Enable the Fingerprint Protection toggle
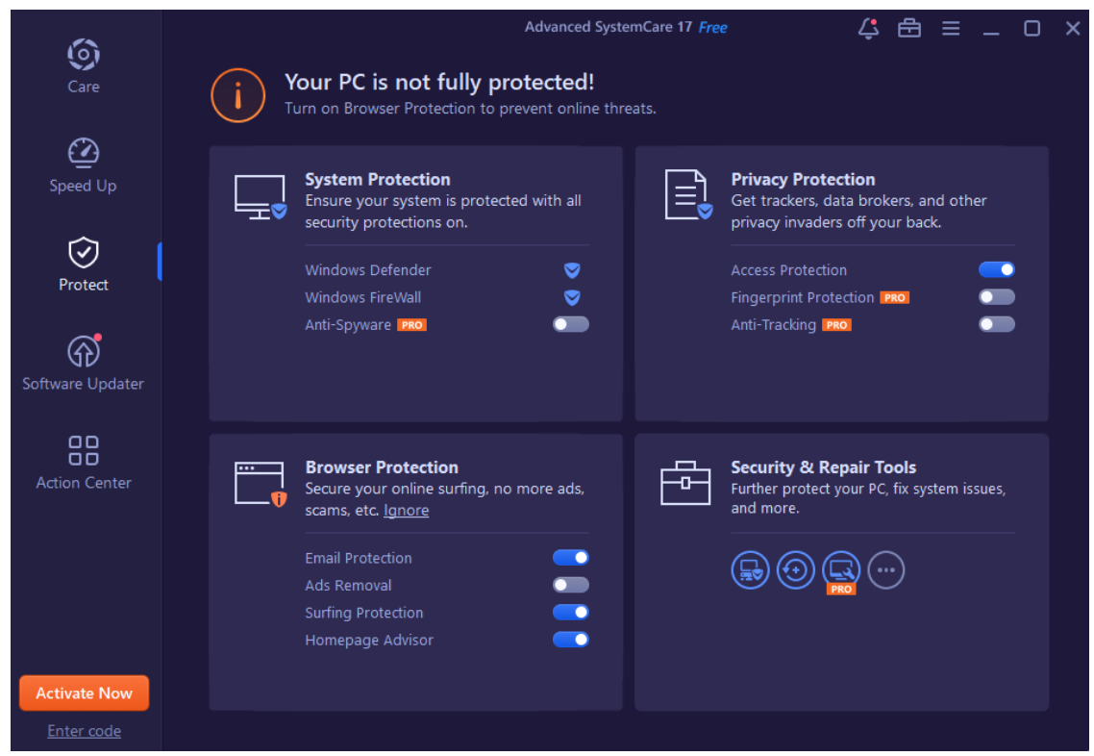 coord(996,297)
